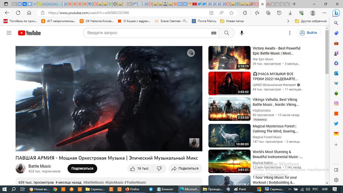Image resolution: width=343 pixels, height=193 pixels.
Task: Reload the page with refresh icon
Action: click(18, 13)
